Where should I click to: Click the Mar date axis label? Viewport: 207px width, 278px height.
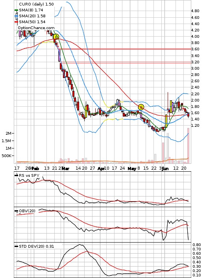point(65,168)
